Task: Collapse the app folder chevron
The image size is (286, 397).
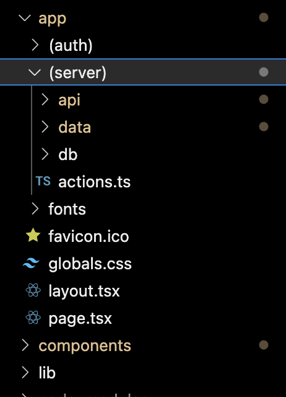Action: tap(25, 18)
